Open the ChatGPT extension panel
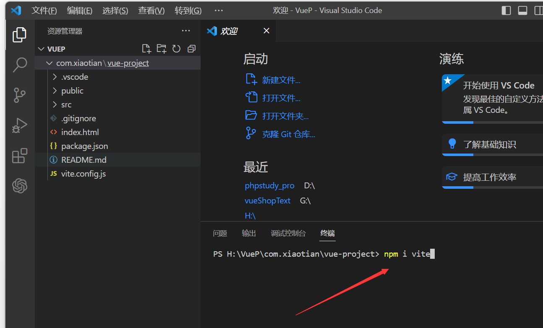The width and height of the screenshot is (543, 328). [20, 185]
